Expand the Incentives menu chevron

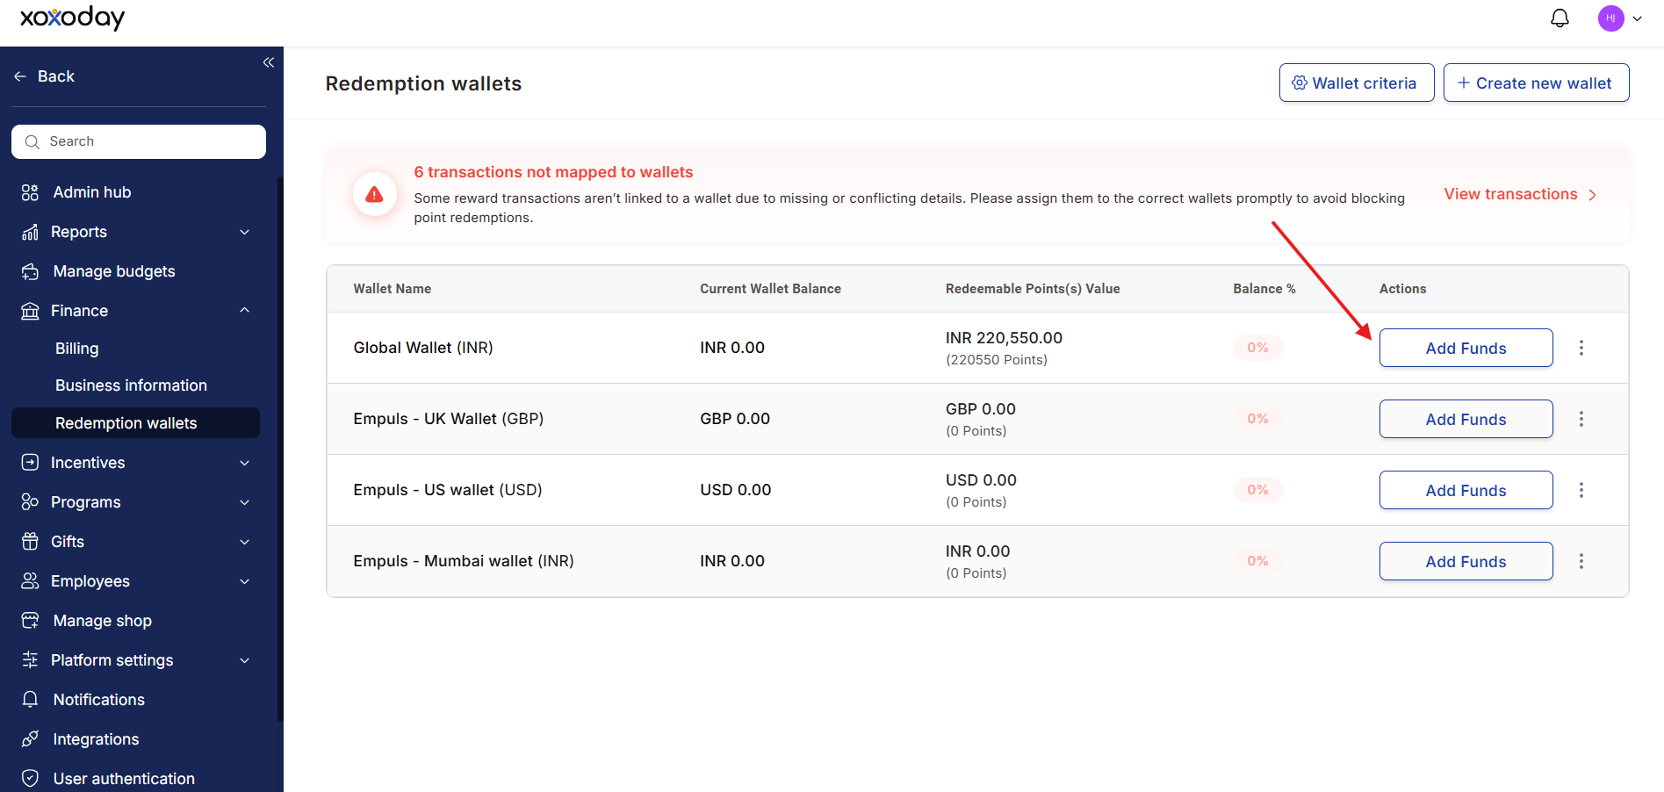point(245,463)
